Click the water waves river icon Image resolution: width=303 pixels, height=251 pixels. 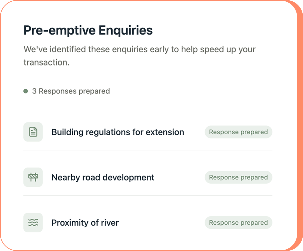point(33,223)
